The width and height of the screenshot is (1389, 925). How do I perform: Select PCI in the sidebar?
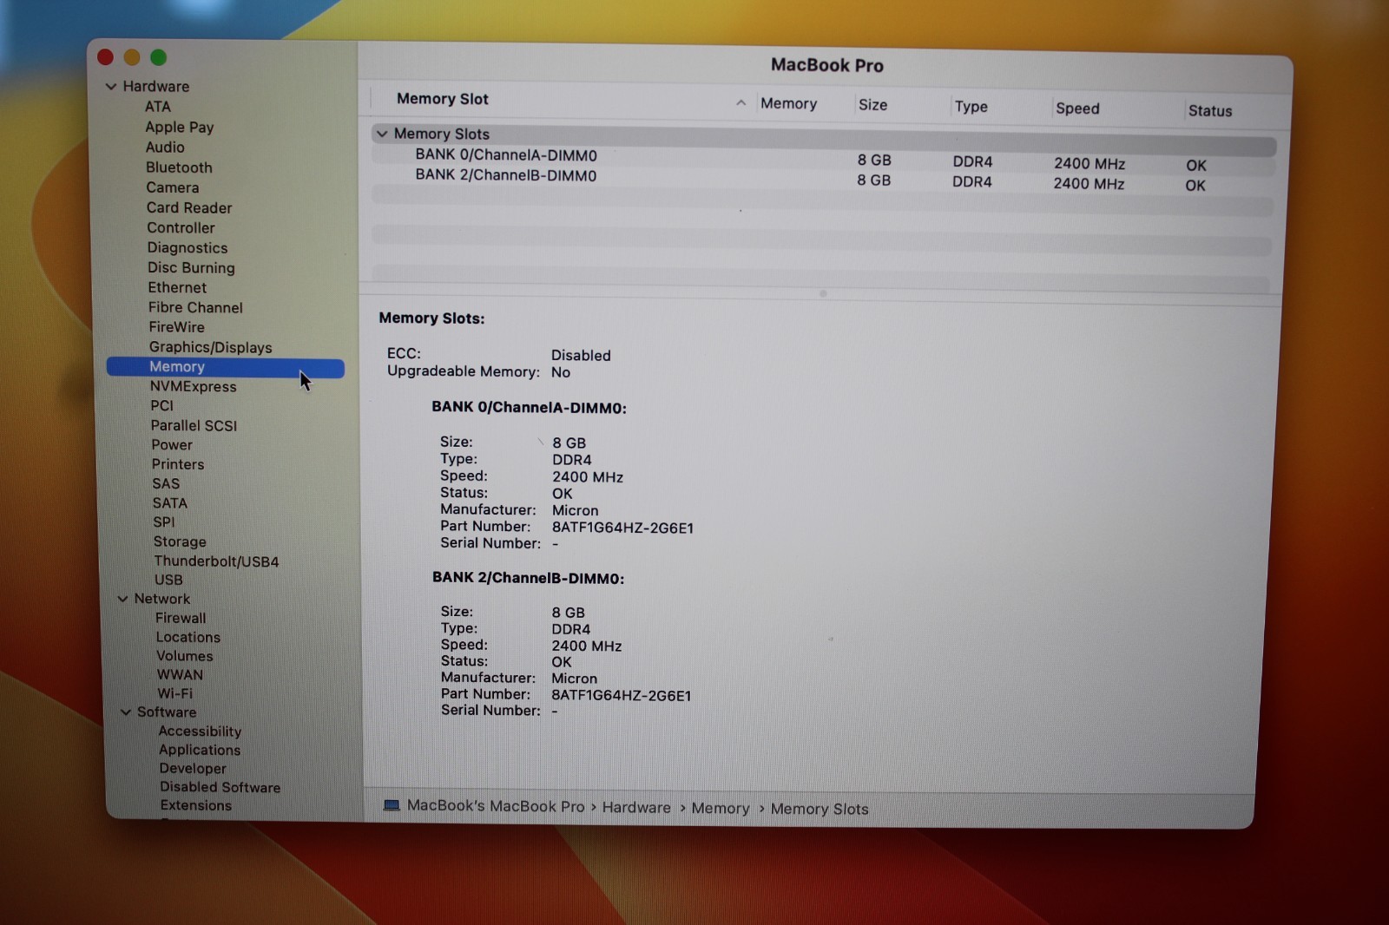161,406
